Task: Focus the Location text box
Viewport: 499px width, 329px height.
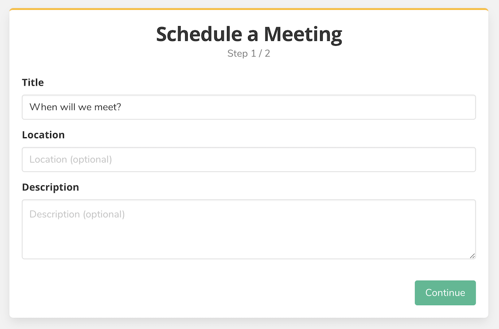Action: [249, 160]
